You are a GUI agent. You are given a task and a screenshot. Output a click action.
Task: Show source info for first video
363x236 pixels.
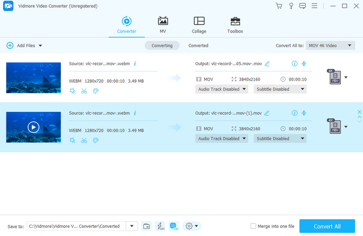[x=135, y=63]
